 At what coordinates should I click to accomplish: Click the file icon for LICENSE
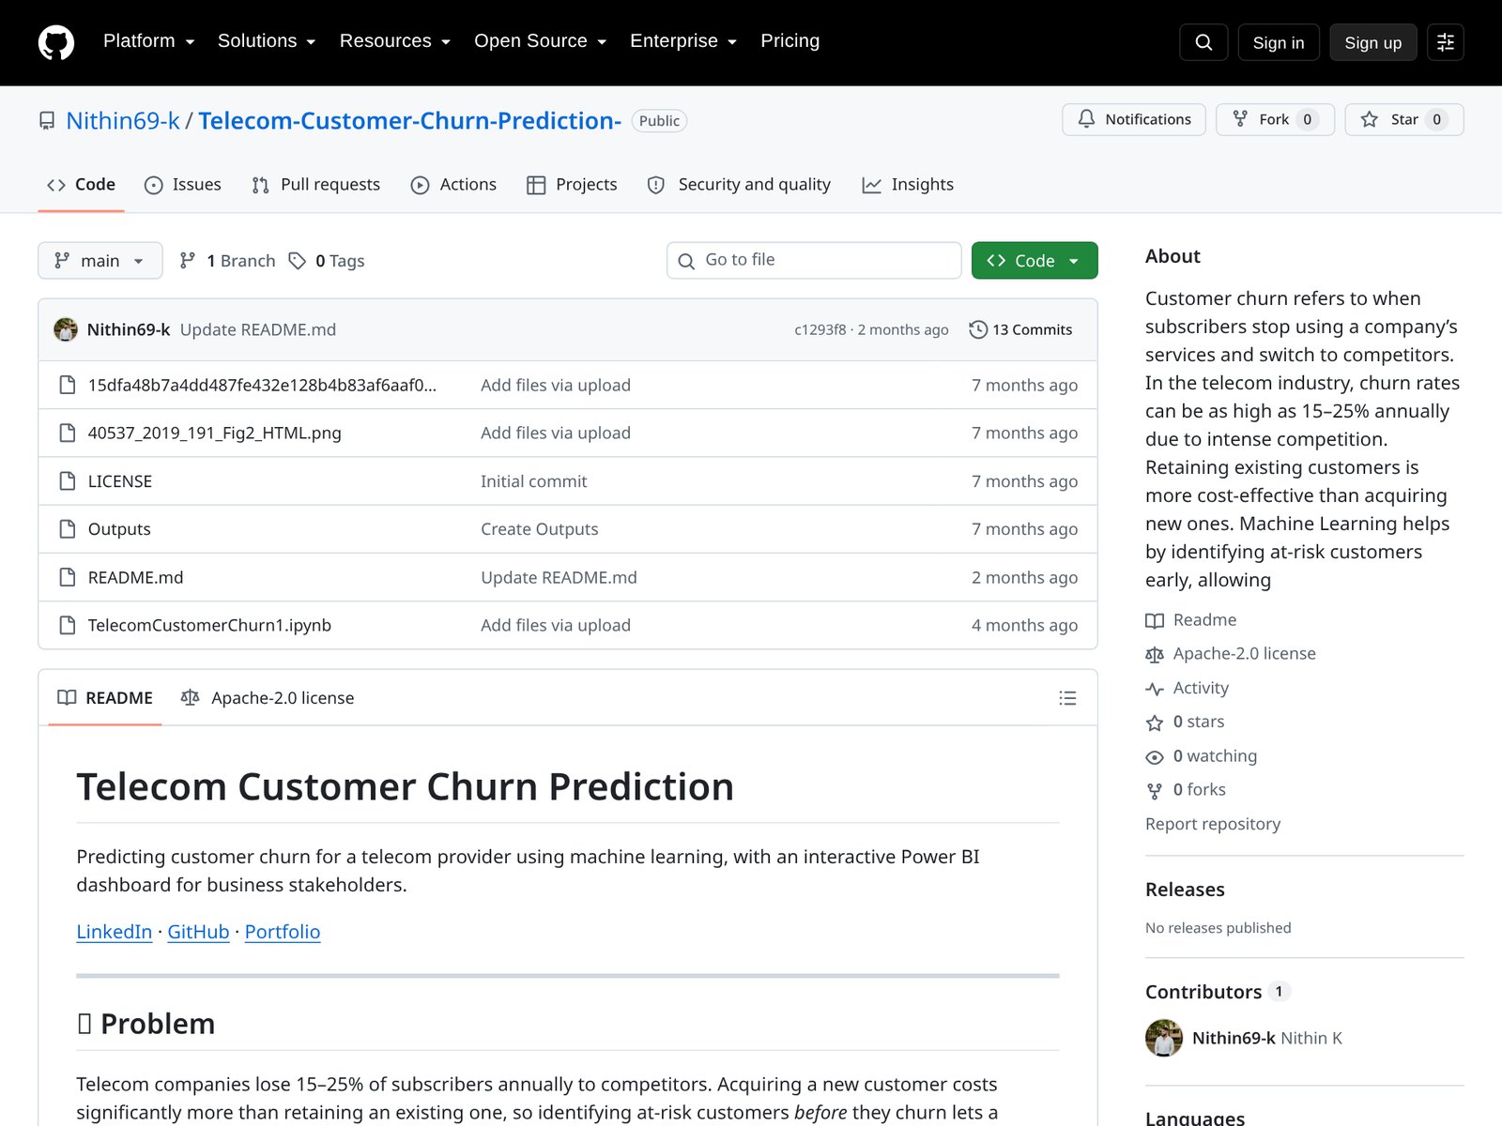coord(68,481)
